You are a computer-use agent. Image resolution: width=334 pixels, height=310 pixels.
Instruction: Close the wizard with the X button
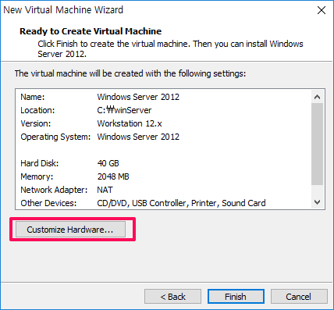pyautogui.click(x=322, y=10)
